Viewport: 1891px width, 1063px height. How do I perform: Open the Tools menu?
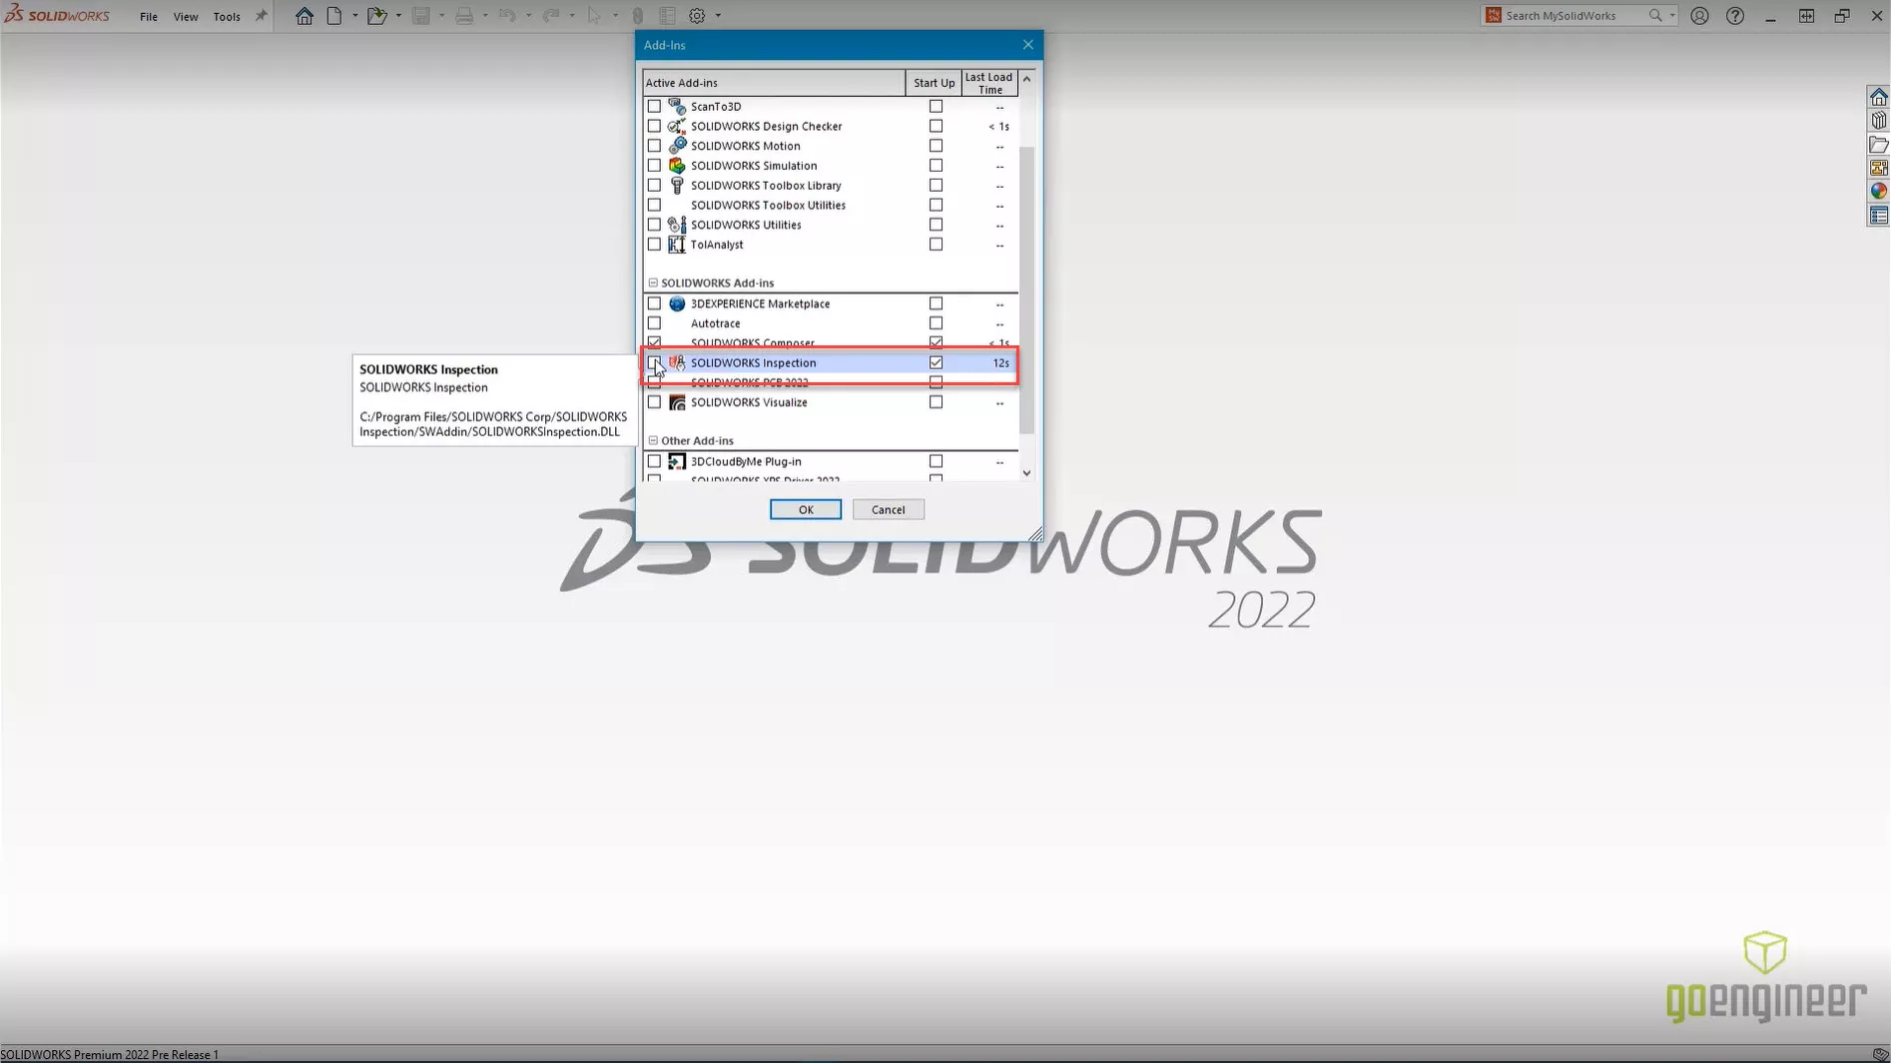tap(227, 16)
